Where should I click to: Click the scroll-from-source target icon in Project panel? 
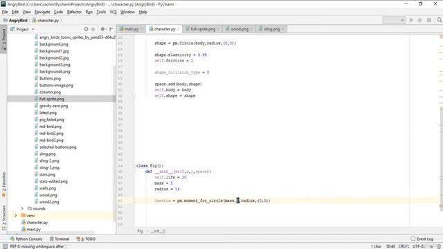click(86, 29)
